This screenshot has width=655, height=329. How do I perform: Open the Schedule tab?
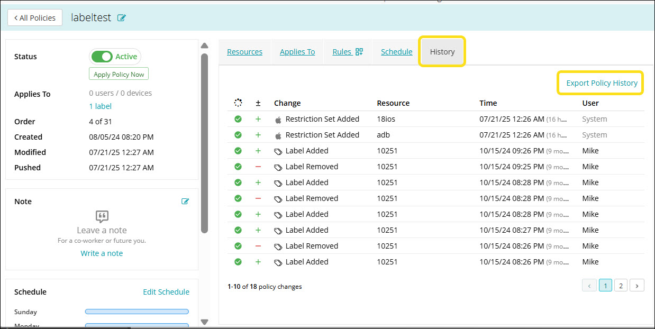click(396, 52)
